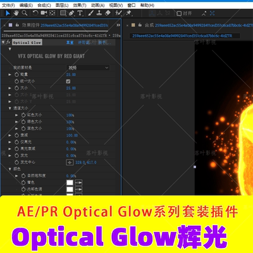This screenshot has height=253, width=253.
Task: Open the 我的素材是 dropdown showing 视频
Action: pyautogui.click(x=88, y=68)
